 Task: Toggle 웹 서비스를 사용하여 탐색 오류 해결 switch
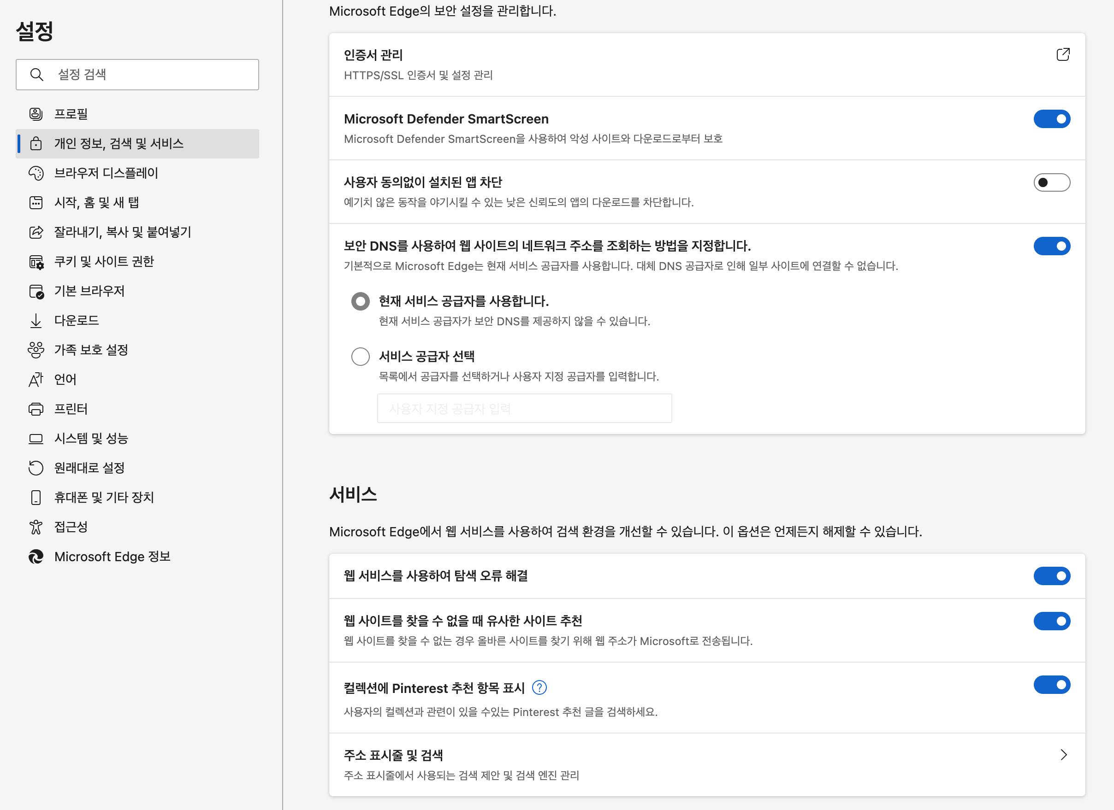click(x=1052, y=576)
